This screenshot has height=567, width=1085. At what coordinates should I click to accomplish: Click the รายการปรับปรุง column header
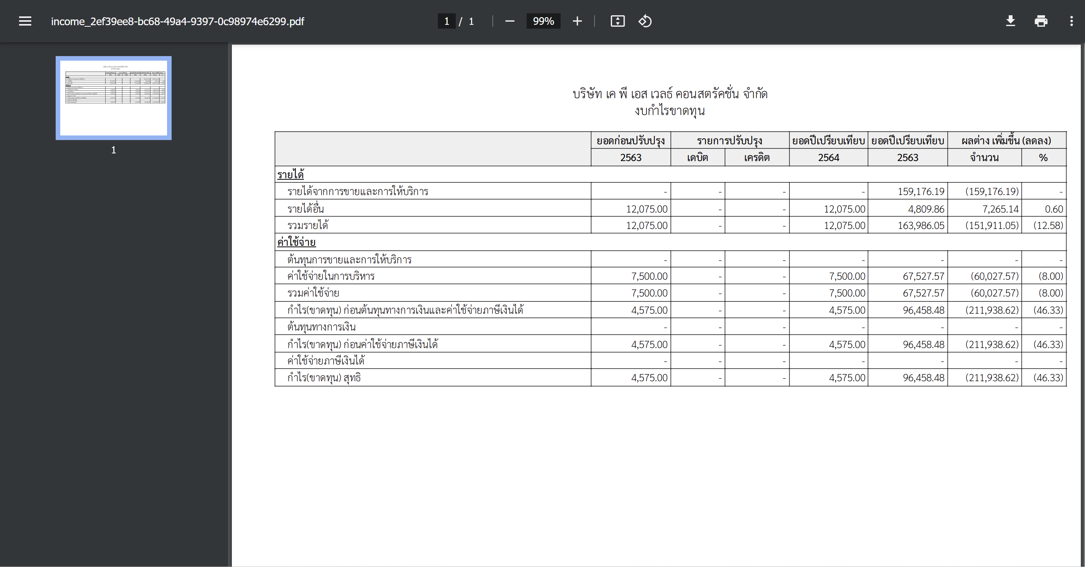pos(730,140)
